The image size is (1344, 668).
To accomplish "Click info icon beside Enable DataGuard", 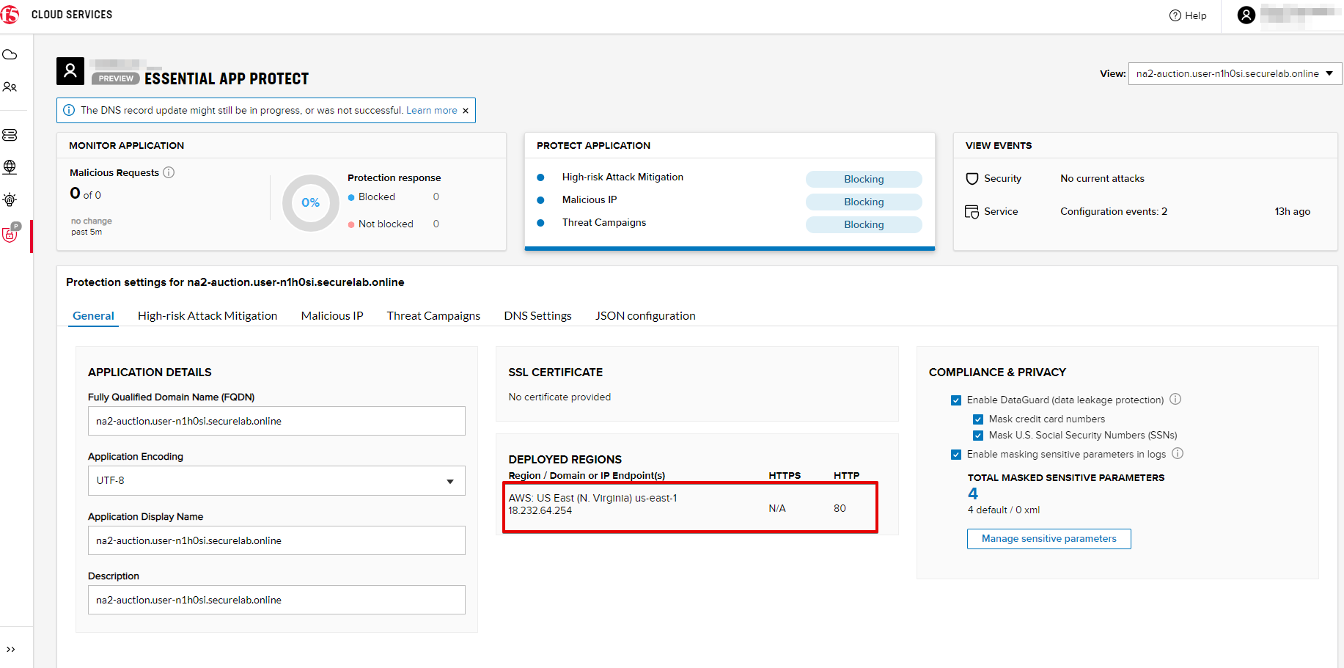I will [1175, 400].
